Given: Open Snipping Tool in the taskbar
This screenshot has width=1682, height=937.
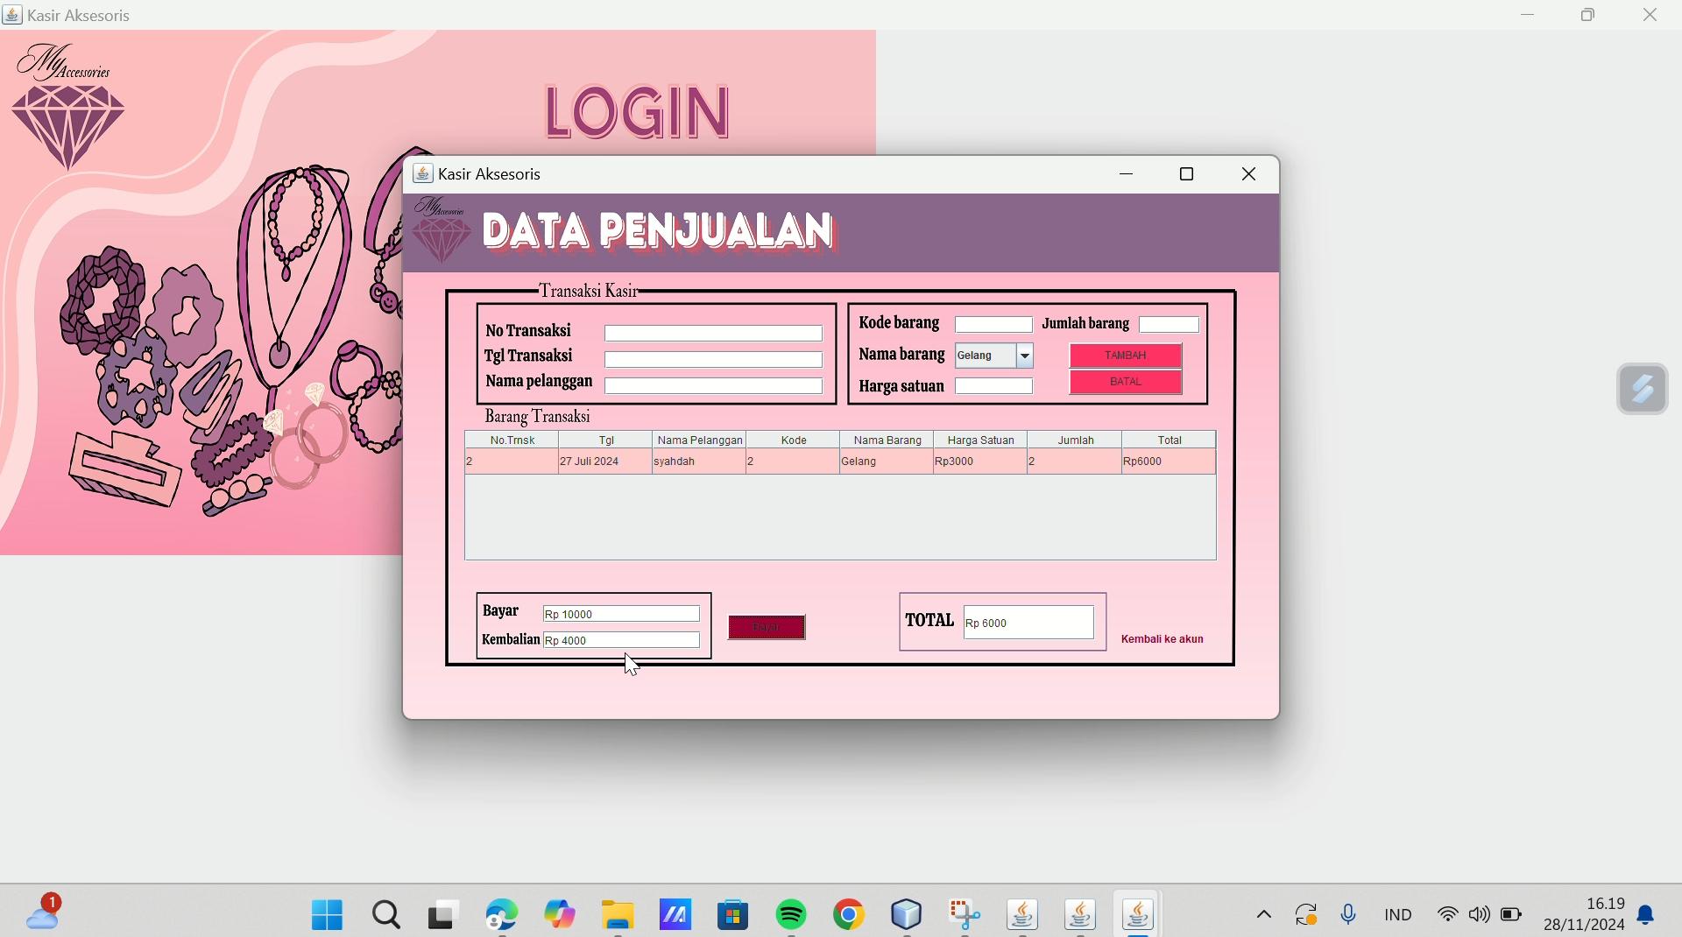Looking at the screenshot, I should (965, 915).
